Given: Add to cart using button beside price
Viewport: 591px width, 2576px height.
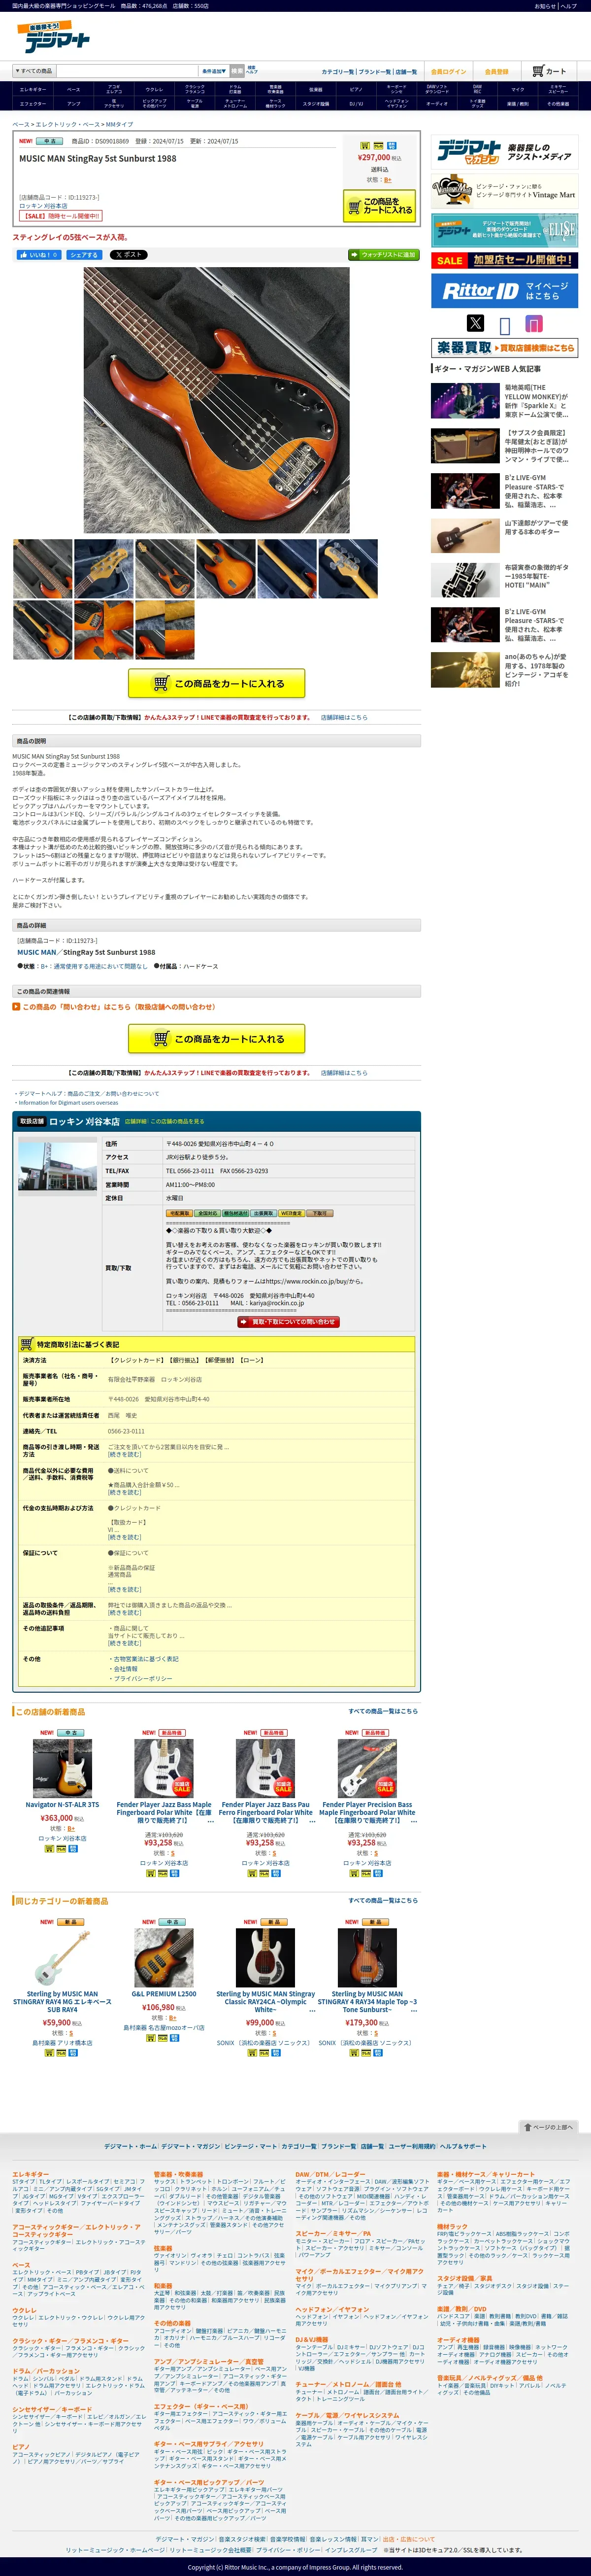Looking at the screenshot, I should coord(379,206).
